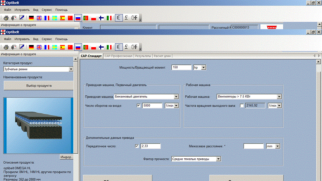Choose Euro currency in front window toolbar
The height and width of the screenshot is (181, 322).
(x=119, y=47)
